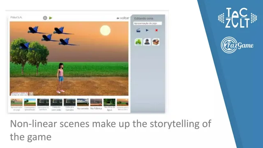Click the Polui S.A. game title
263x148 pixels.
(16, 17)
